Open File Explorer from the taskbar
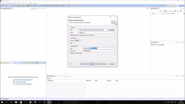 16,102
